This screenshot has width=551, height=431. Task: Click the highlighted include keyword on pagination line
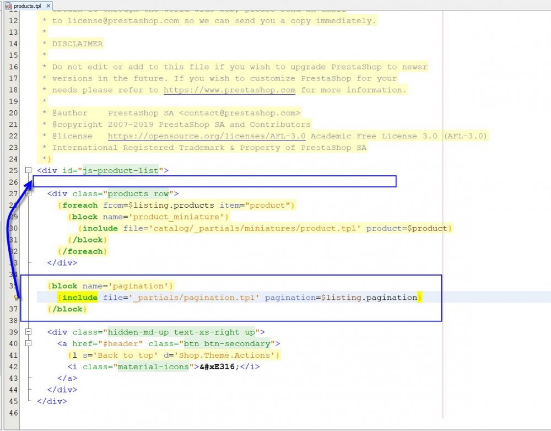pyautogui.click(x=80, y=298)
